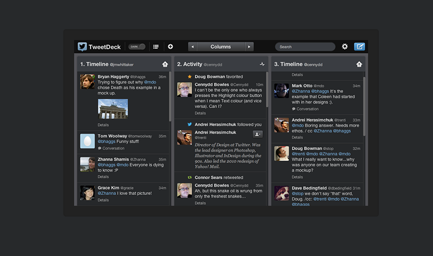
Task: Open Details under Doug Bowman's mockup tweet
Action: tap(297, 177)
